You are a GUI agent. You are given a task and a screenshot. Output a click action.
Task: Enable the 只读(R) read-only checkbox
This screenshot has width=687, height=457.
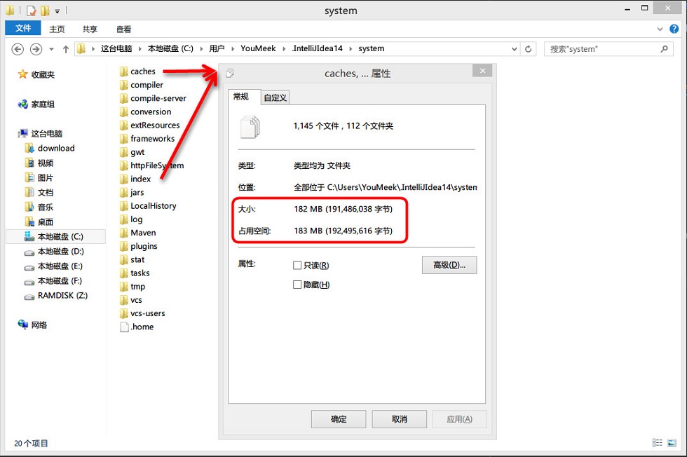297,265
